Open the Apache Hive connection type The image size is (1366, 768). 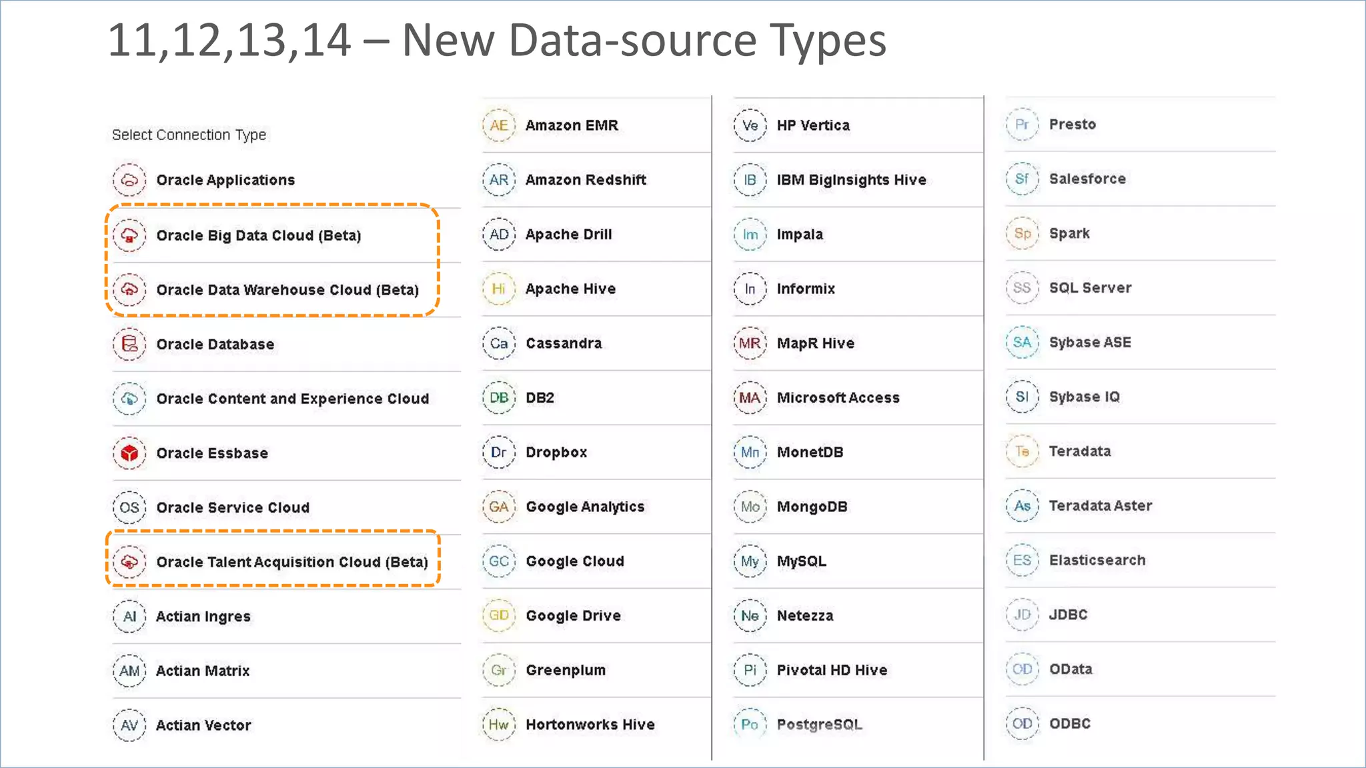tap(570, 289)
